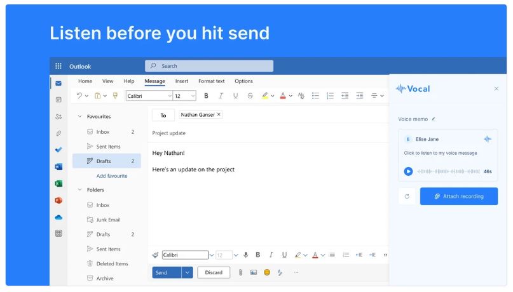Screen dimensions: 513x292
Task: Open Drafts under Favourites
Action: (x=107, y=161)
